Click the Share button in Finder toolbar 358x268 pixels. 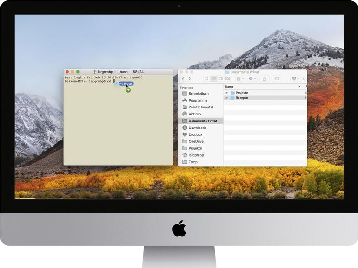[x=265, y=79]
